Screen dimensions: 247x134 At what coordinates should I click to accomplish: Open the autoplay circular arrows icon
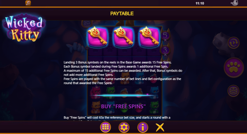click(233, 43)
